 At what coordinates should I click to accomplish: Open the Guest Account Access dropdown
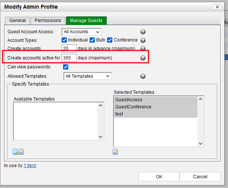pos(82,32)
